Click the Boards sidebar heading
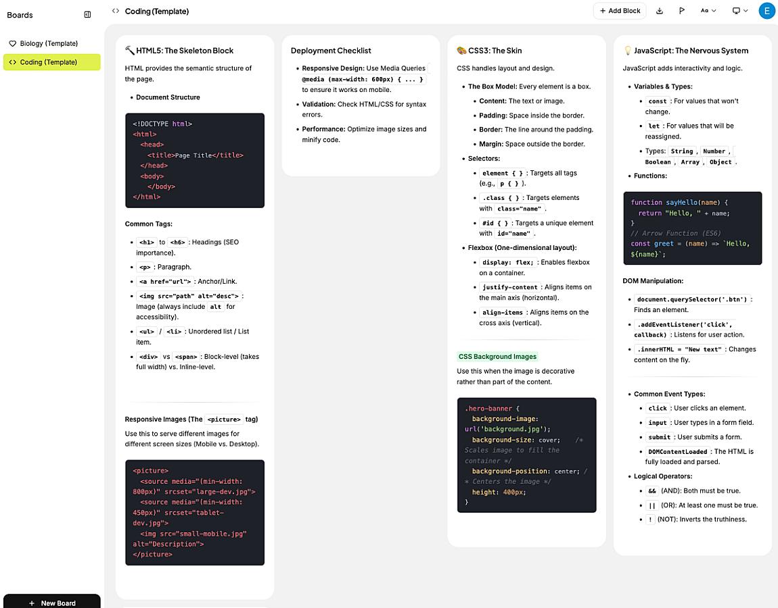 20,15
